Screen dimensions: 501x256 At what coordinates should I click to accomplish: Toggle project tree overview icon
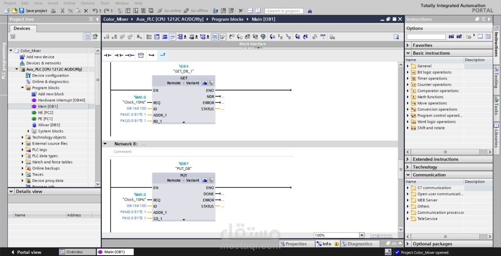(x=87, y=37)
